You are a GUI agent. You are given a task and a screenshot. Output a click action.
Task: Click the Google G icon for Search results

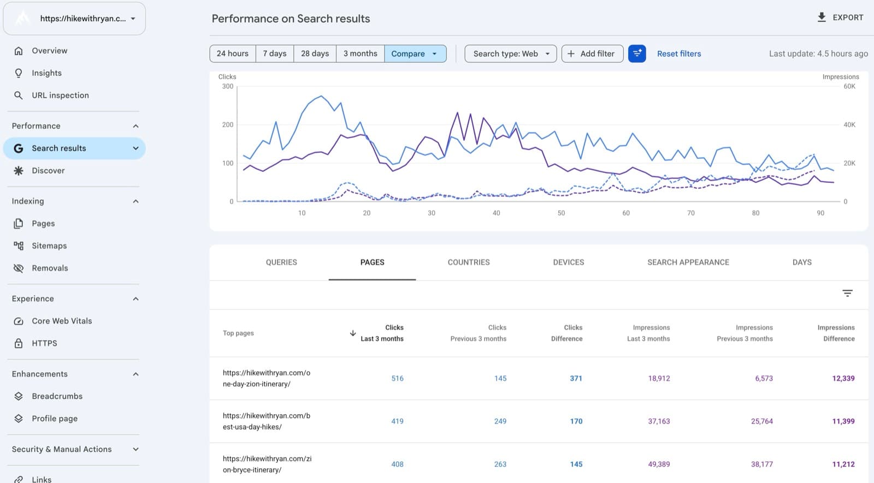pos(19,148)
